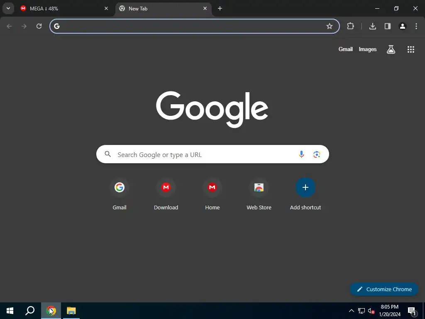This screenshot has height=319, width=425.
Task: Close the New Tab tab
Action: [x=205, y=8]
